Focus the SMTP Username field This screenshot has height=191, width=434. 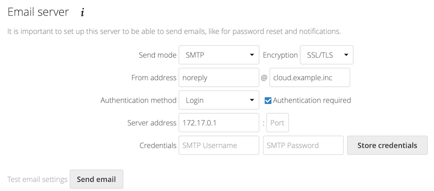point(219,146)
